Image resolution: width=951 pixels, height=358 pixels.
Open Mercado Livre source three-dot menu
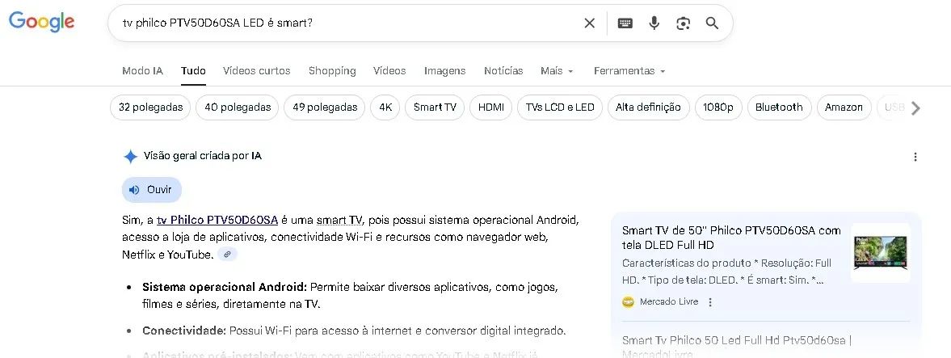click(x=710, y=301)
